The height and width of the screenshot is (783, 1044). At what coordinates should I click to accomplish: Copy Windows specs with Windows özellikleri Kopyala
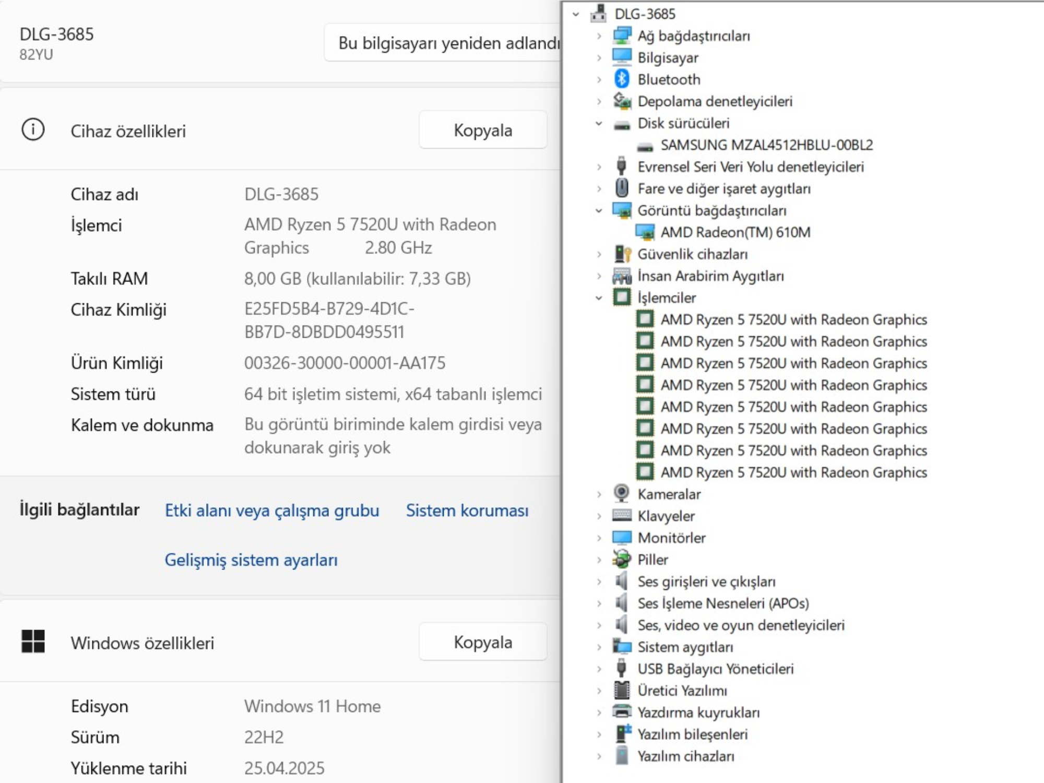click(x=483, y=642)
